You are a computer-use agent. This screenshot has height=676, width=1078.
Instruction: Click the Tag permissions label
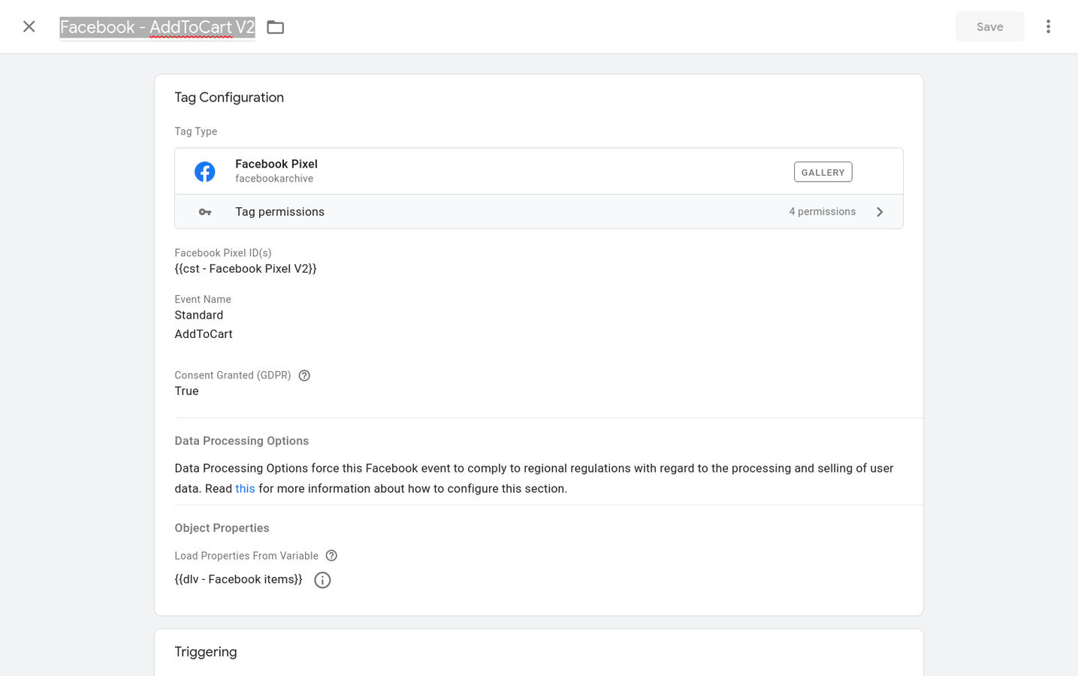[x=279, y=212]
